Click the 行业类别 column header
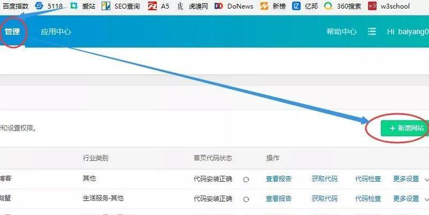 pyautogui.click(x=95, y=158)
